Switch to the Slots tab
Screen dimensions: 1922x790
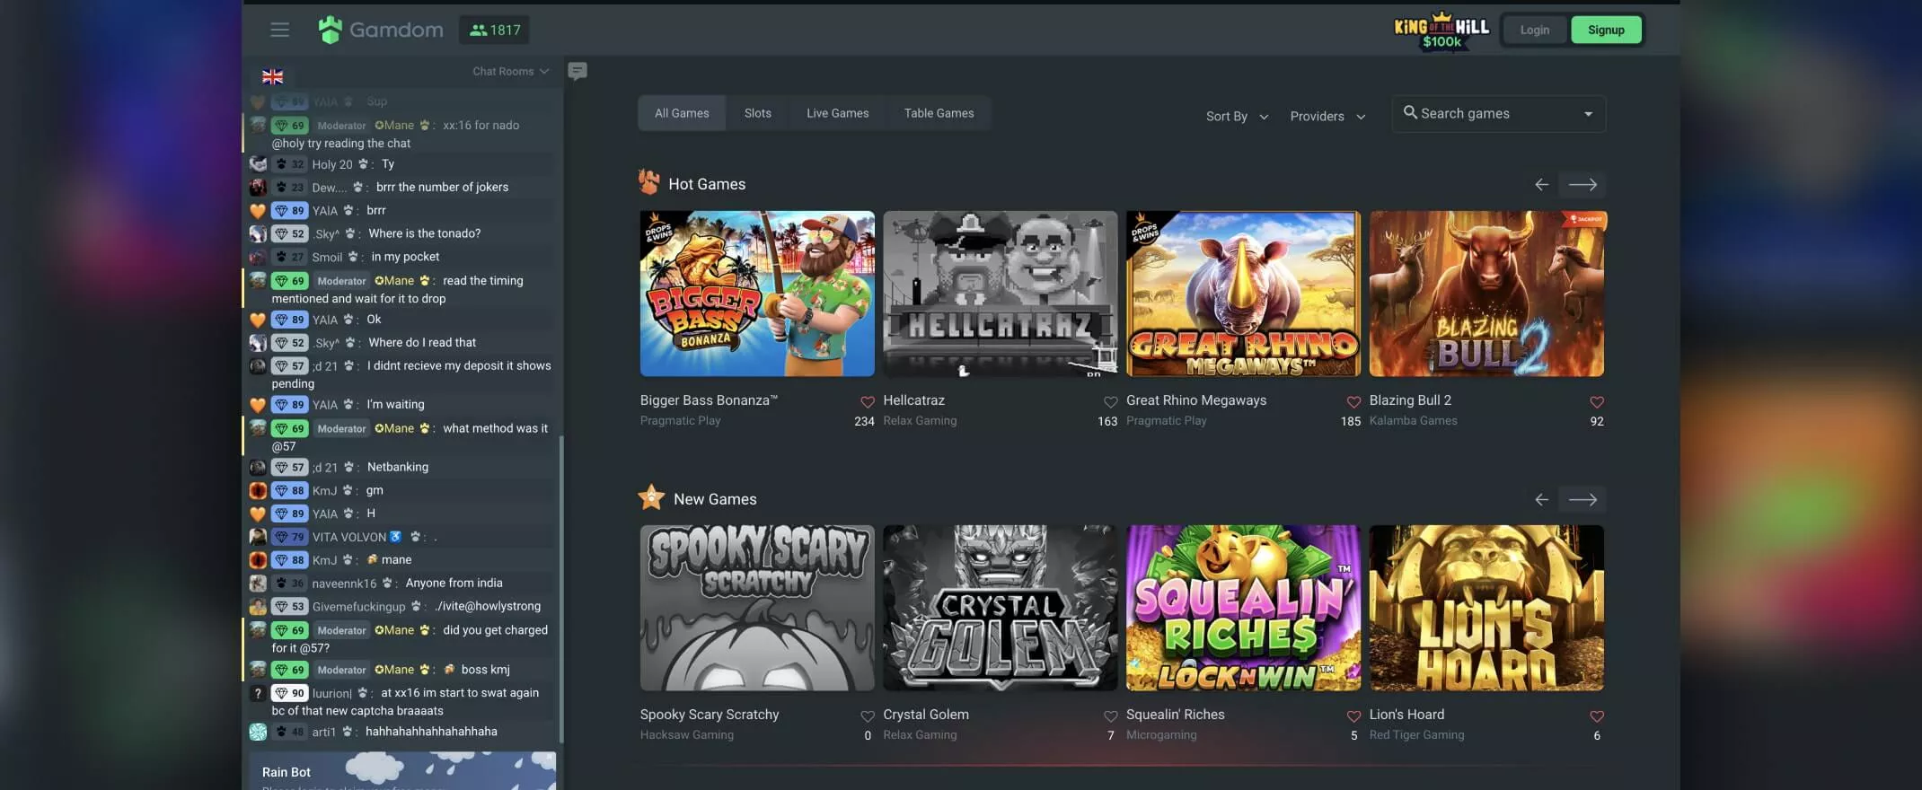coord(758,113)
